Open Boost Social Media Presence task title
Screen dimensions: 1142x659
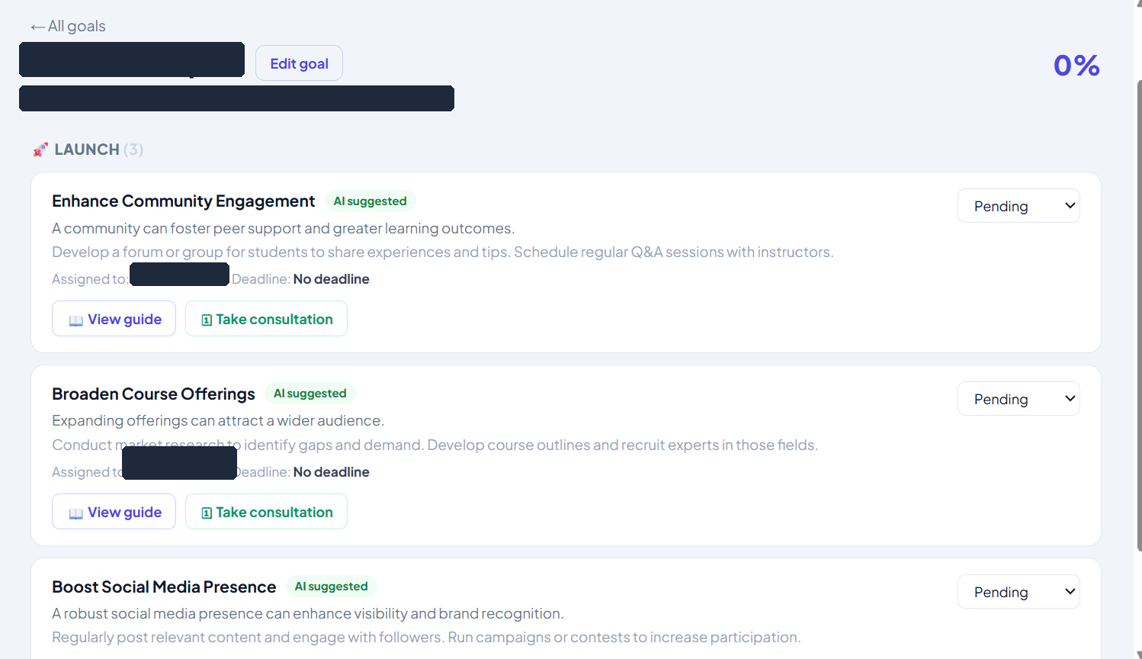coord(164,587)
